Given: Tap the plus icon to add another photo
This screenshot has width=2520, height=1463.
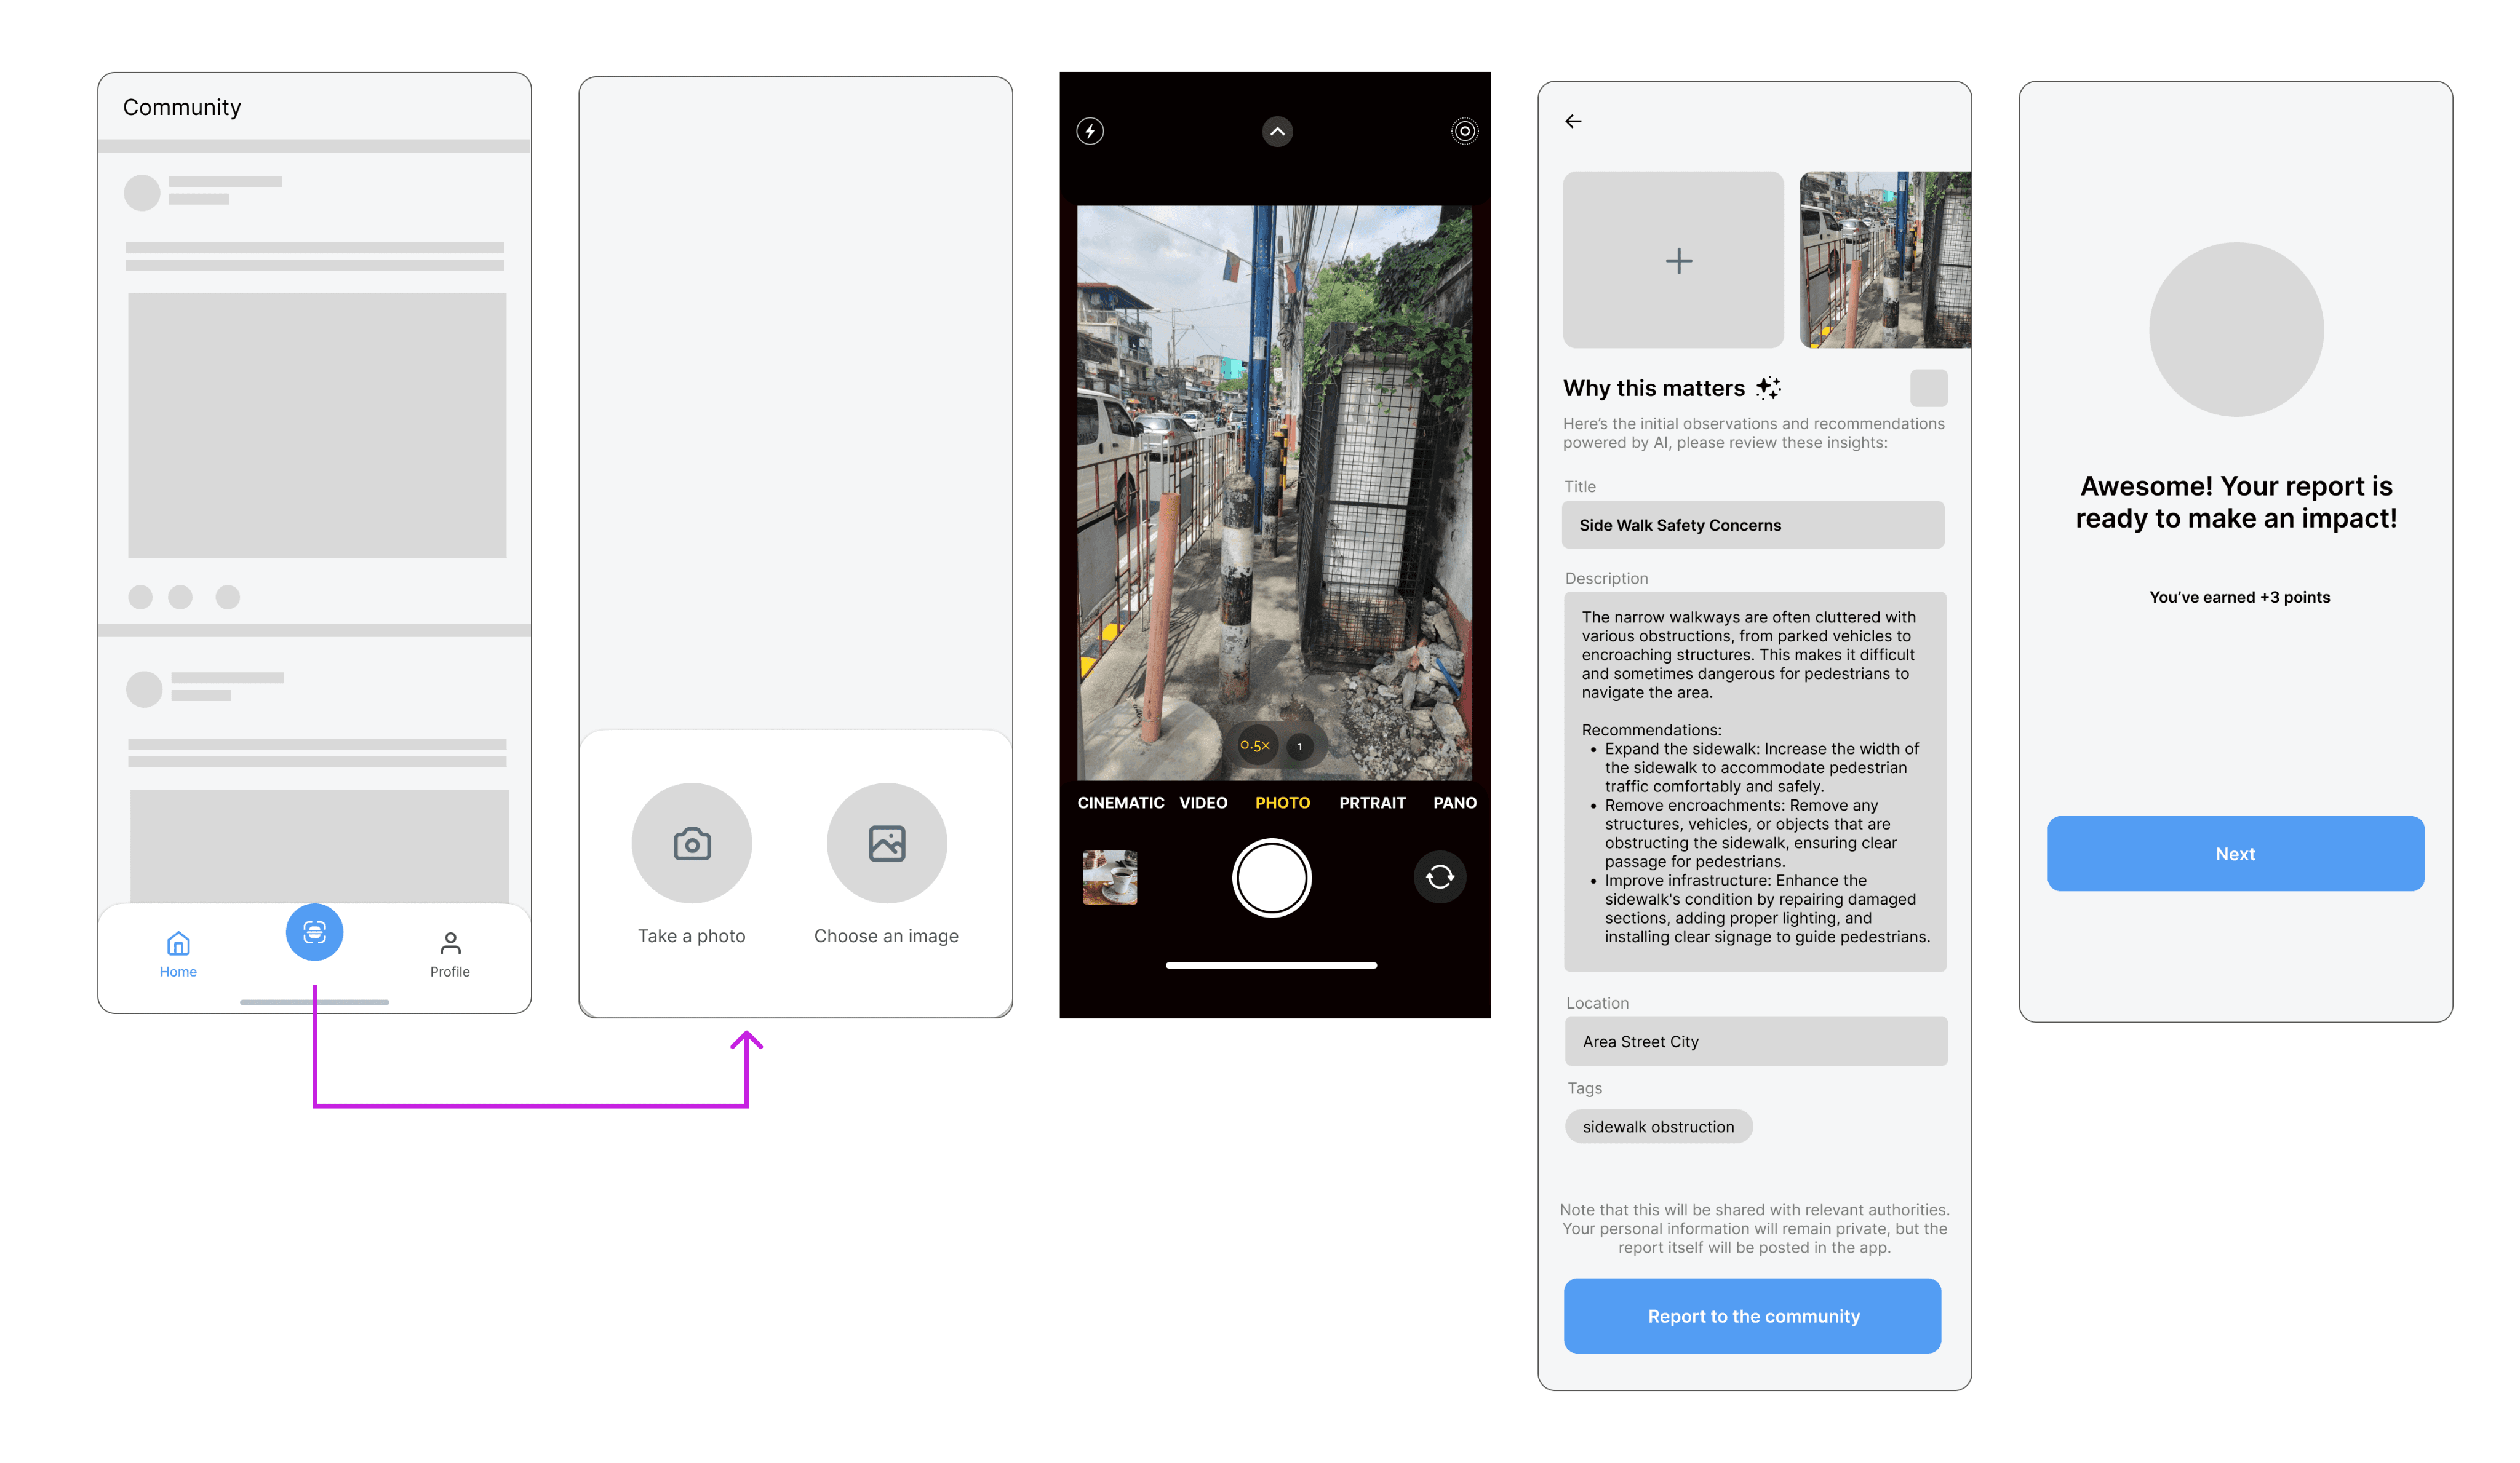Looking at the screenshot, I should (1678, 261).
